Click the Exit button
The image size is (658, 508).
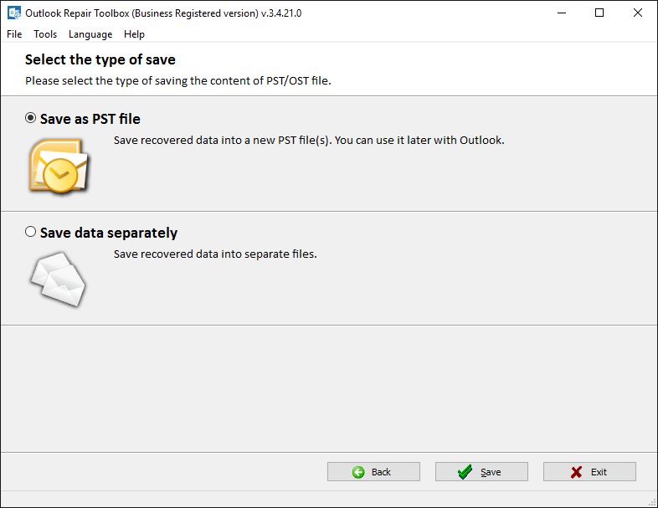click(589, 472)
